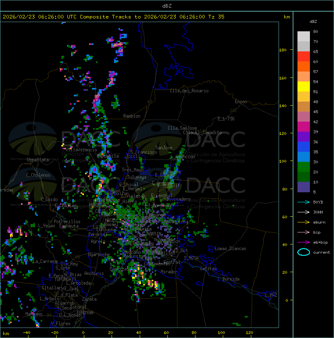Click the 'Encon' map label
The width and height of the screenshot is (334, 338).
click(x=241, y=102)
